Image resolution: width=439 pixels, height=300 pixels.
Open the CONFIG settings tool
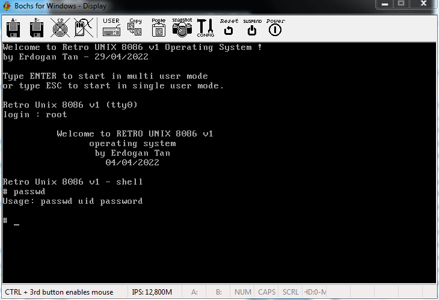(206, 28)
